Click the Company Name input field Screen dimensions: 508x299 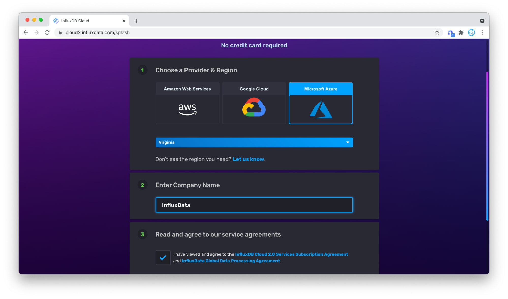pyautogui.click(x=254, y=205)
